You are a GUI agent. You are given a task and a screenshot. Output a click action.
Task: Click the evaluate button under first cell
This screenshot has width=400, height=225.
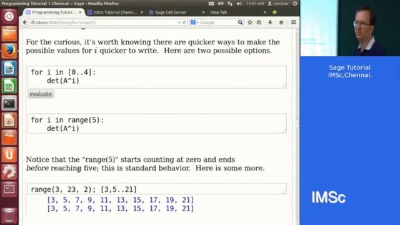pyautogui.click(x=41, y=94)
